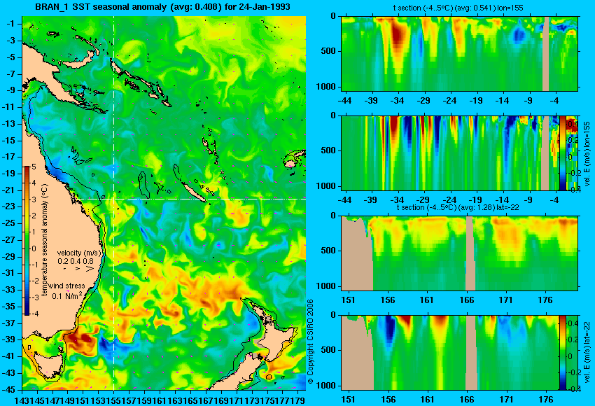
Task: Click the '166' longitude tick under lat=-22 temperature section
Action: pos(466,300)
